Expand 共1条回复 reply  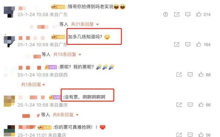[x=33, y=84]
